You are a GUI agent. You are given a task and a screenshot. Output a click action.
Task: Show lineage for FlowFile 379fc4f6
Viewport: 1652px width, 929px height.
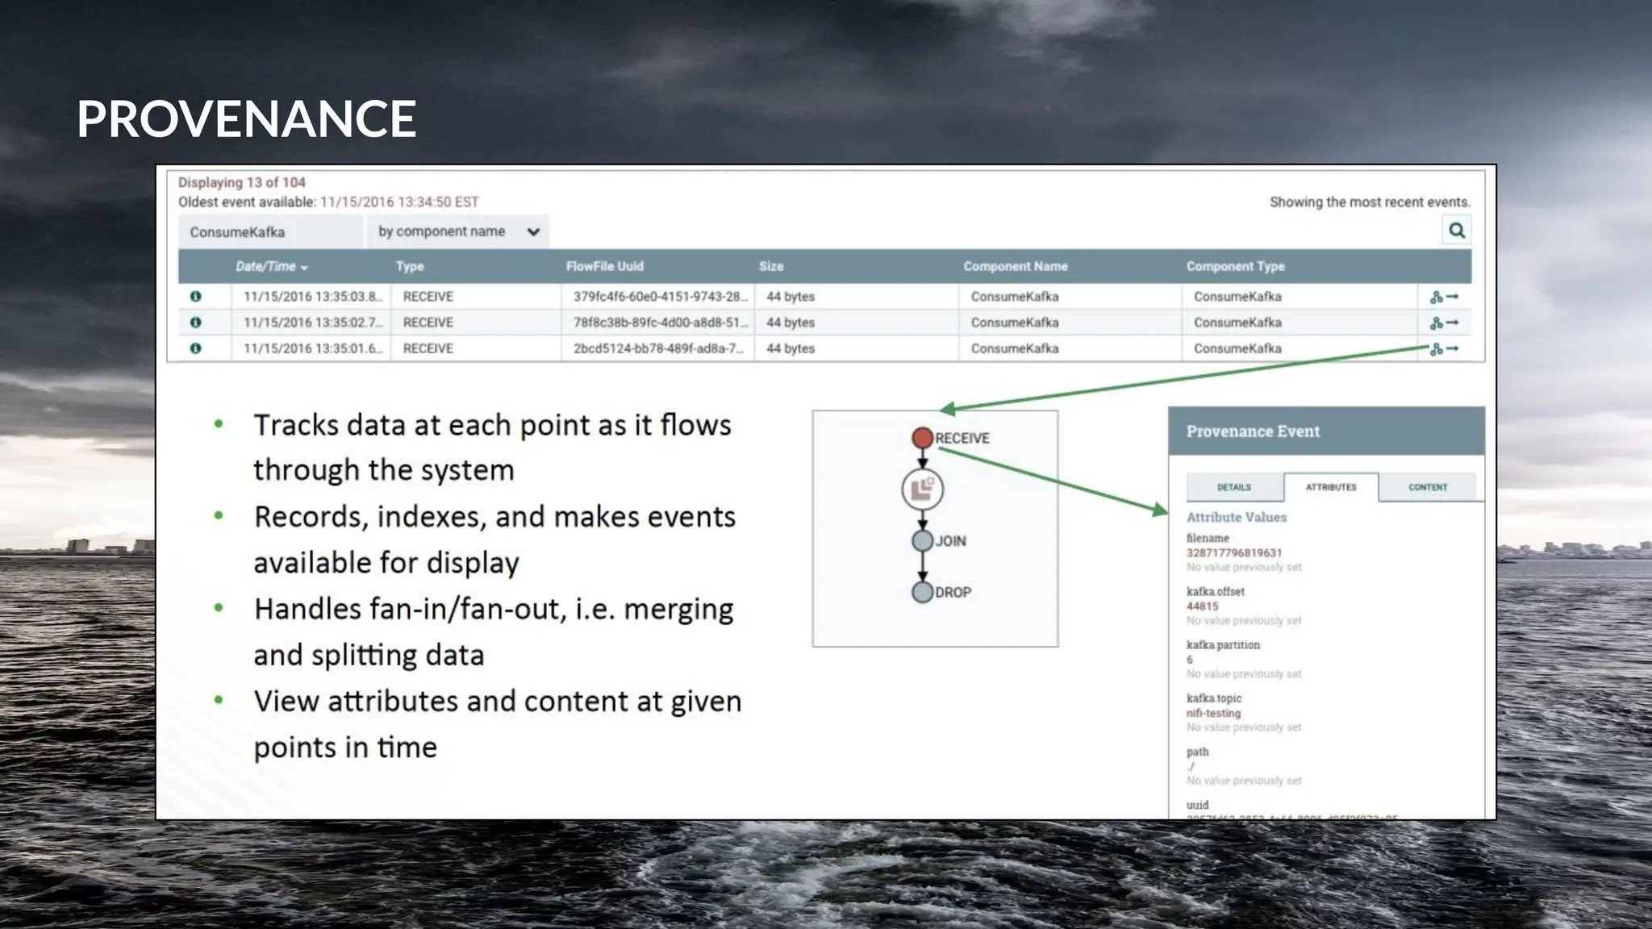(1436, 298)
